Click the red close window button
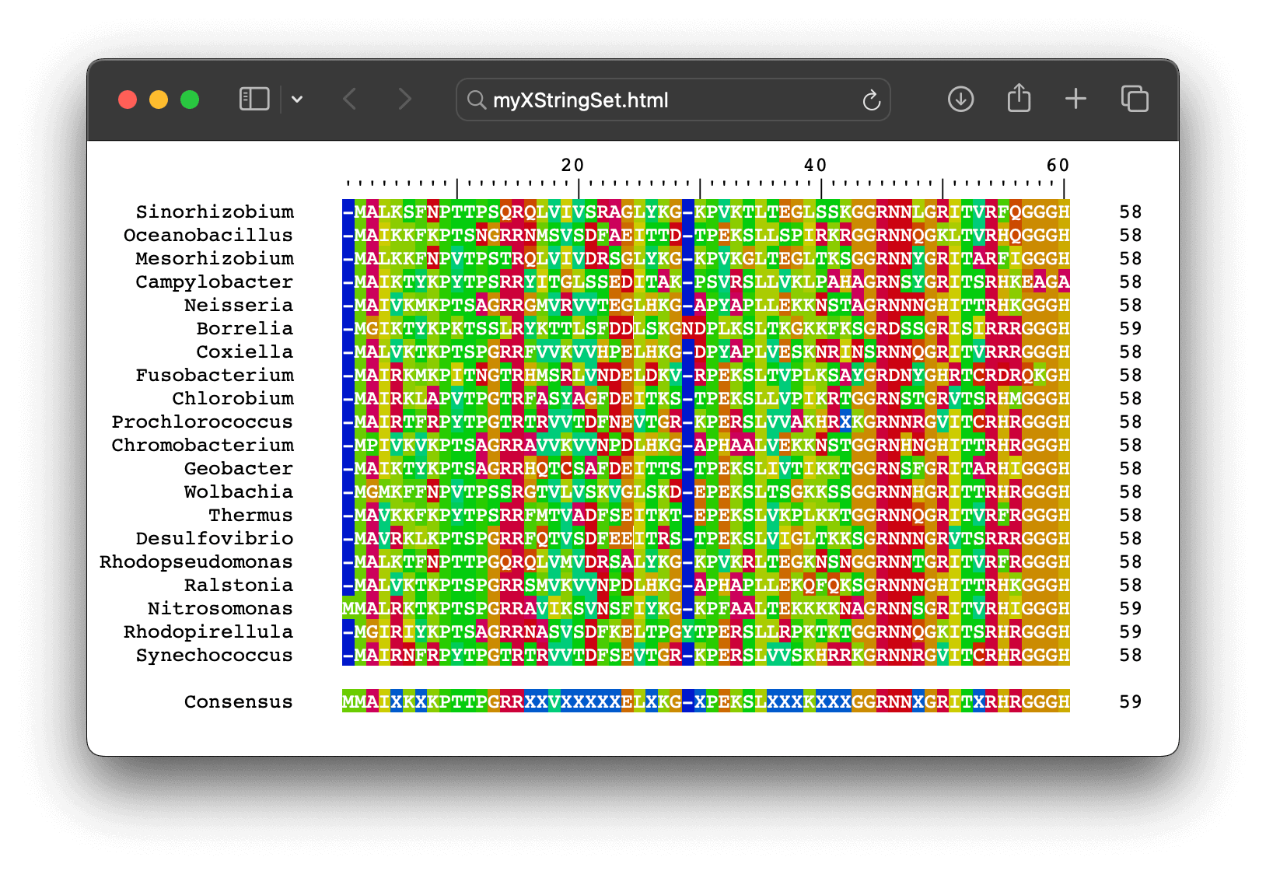 click(x=128, y=100)
